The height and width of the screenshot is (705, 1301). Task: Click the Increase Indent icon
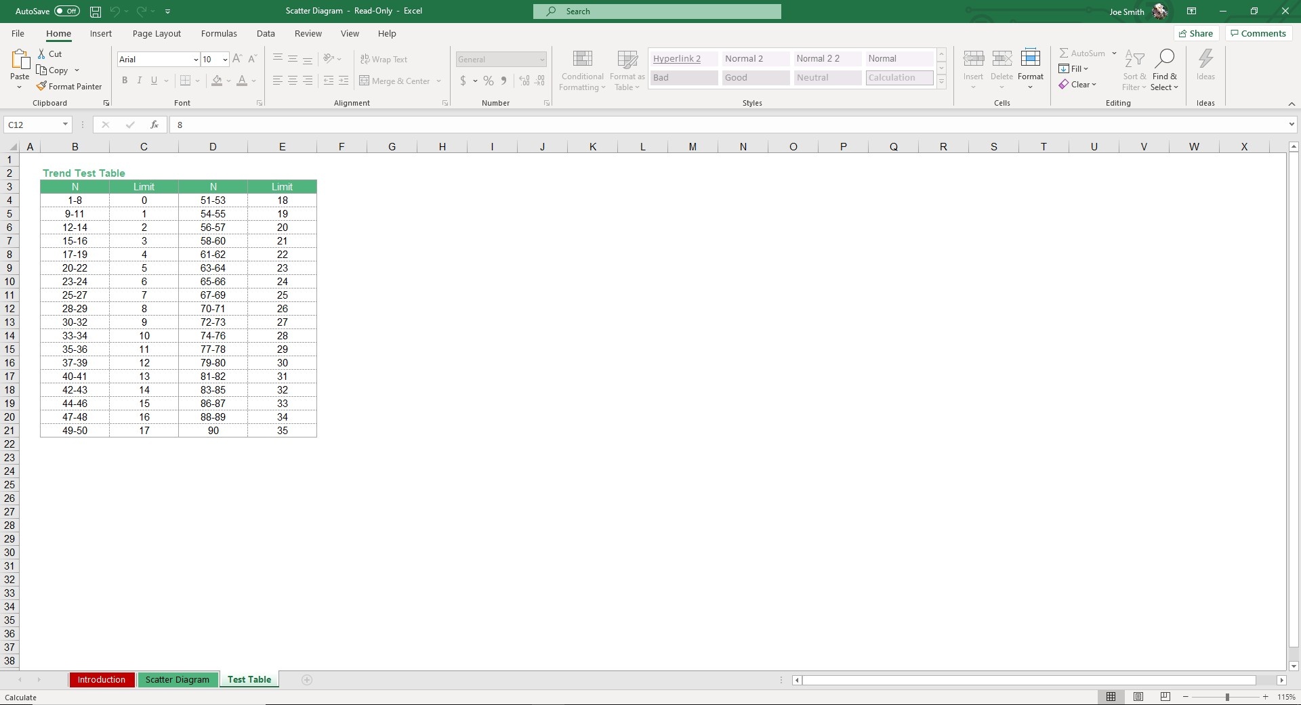click(x=344, y=81)
